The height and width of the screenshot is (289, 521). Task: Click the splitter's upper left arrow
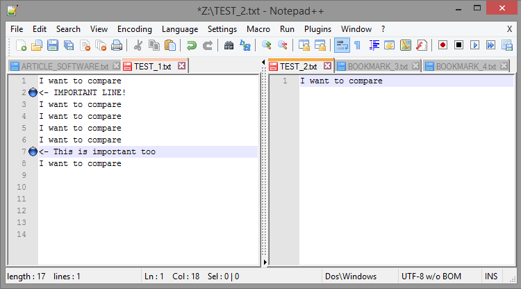263,62
